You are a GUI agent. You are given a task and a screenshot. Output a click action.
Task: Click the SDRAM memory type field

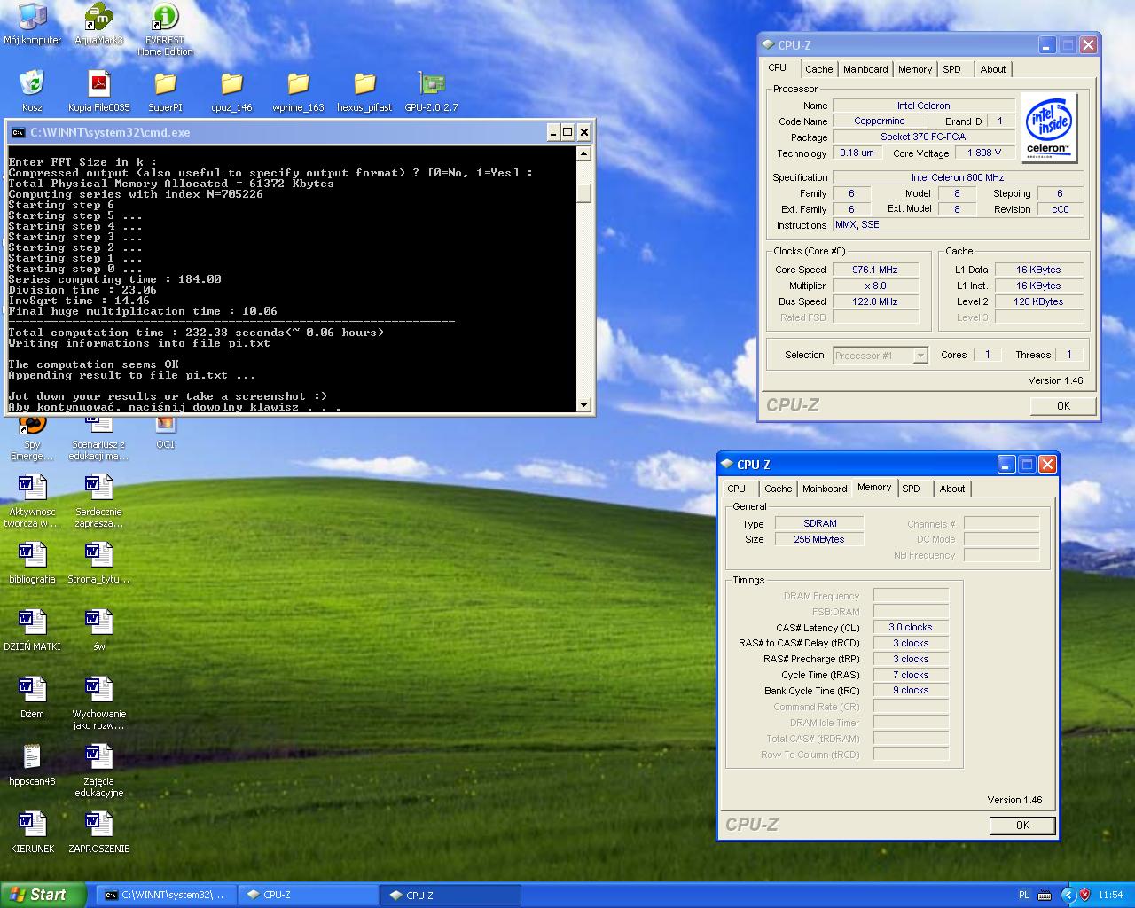pyautogui.click(x=819, y=523)
